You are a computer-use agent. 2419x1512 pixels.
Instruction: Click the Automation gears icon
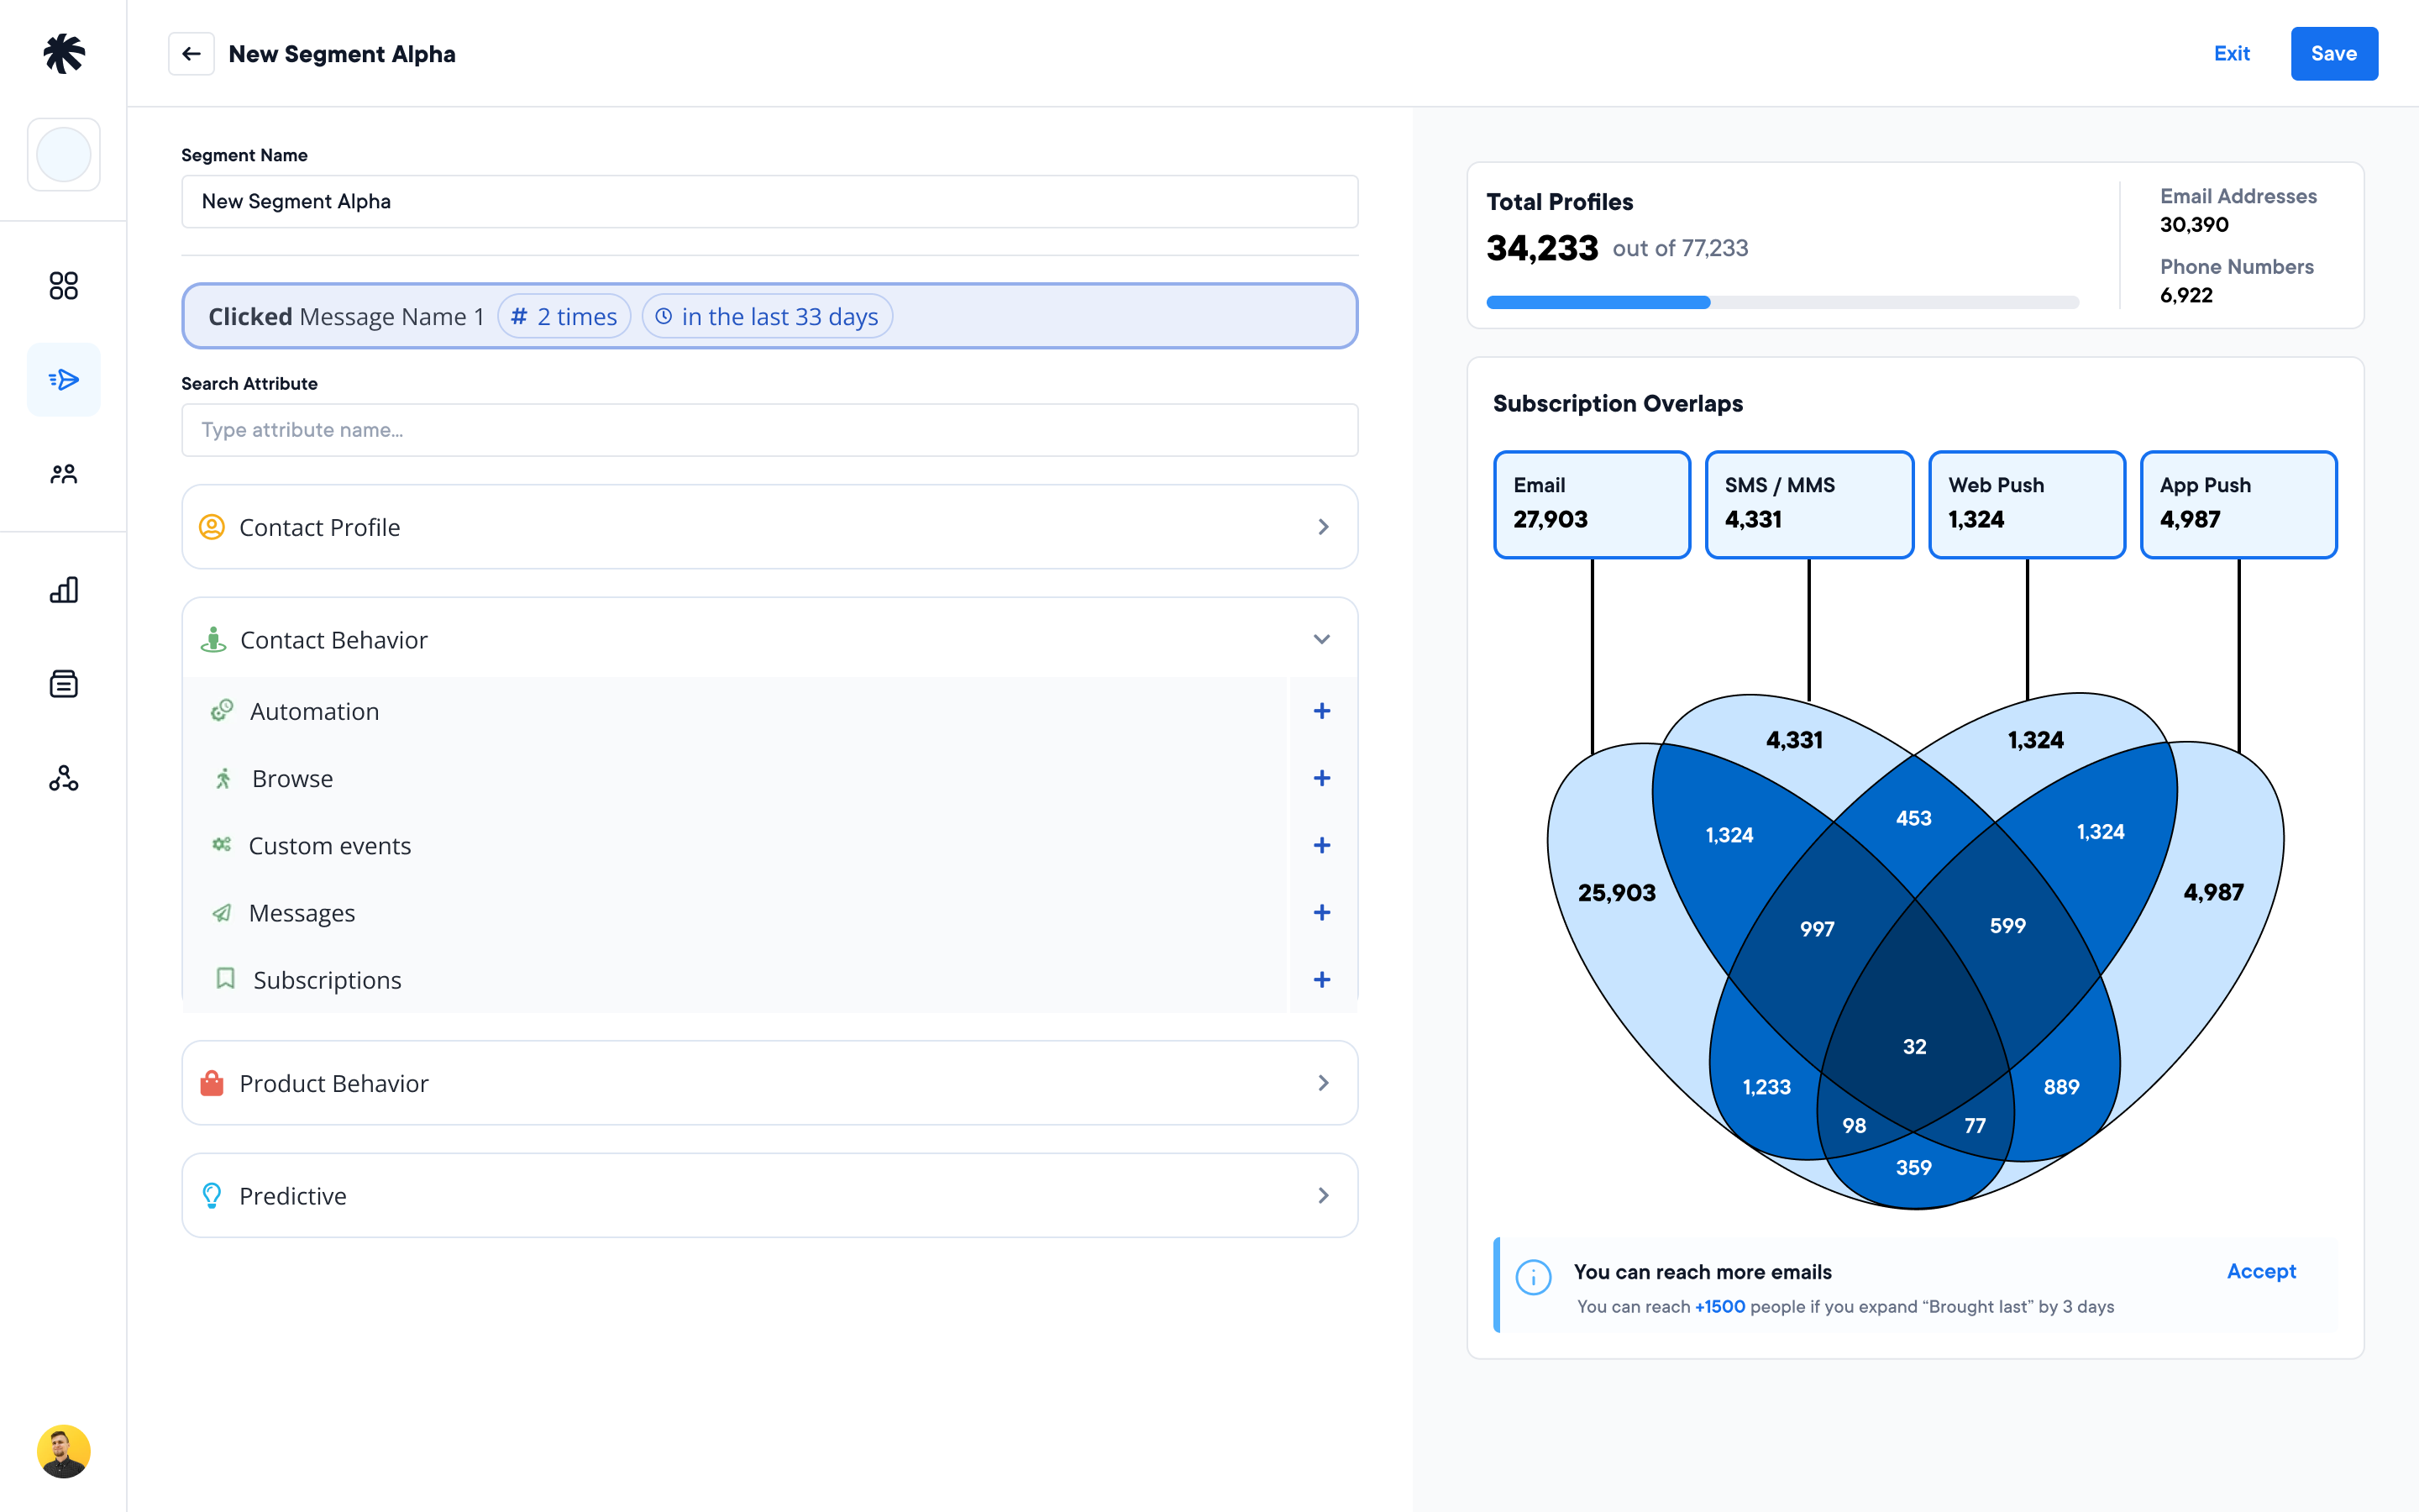(x=222, y=710)
